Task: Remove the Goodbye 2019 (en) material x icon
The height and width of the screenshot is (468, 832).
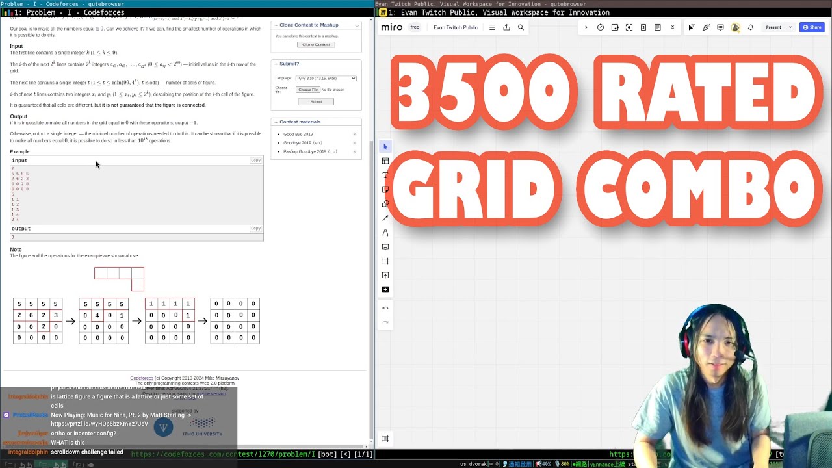Action: pyautogui.click(x=354, y=143)
